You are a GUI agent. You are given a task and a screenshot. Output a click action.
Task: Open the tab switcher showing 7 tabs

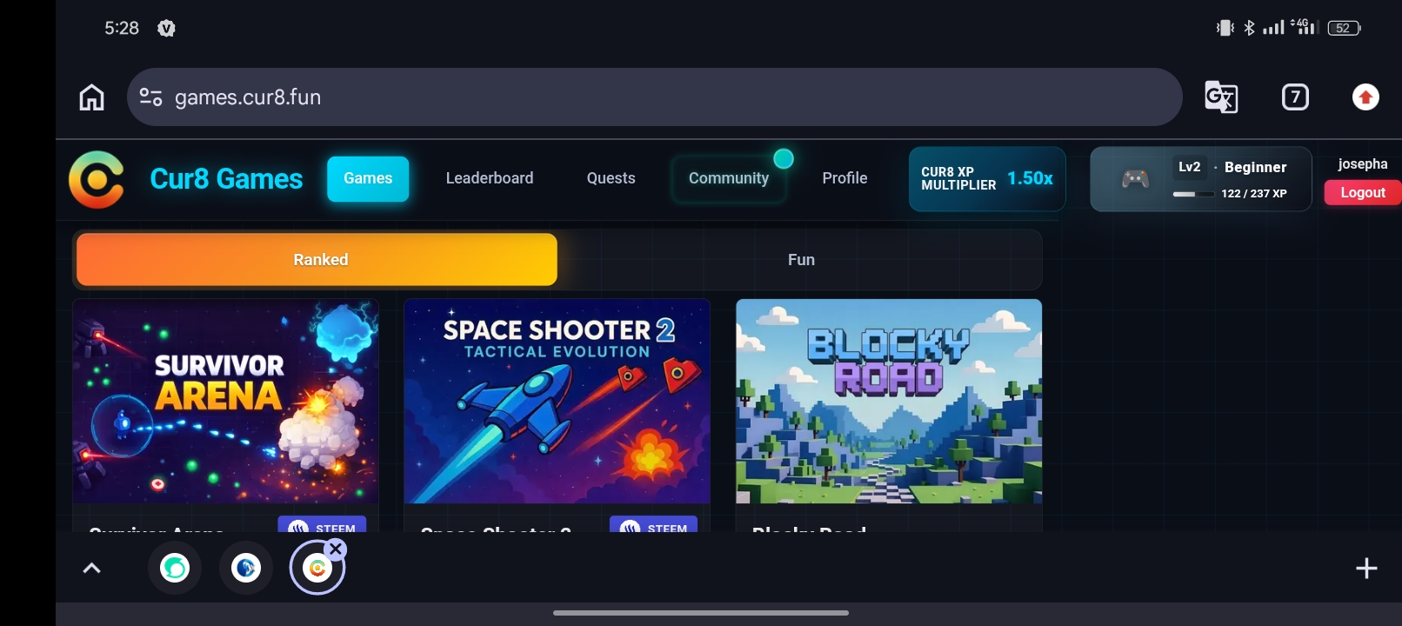[x=1295, y=97]
